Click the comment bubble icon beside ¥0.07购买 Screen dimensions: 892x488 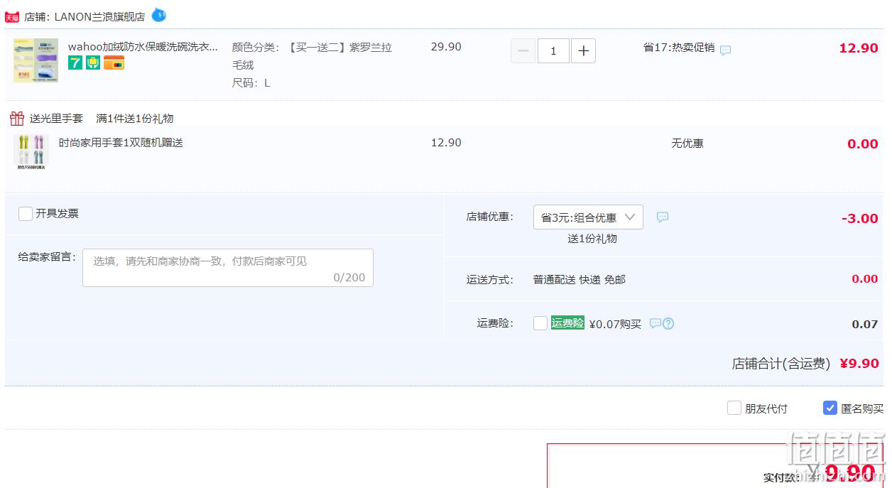tap(656, 323)
